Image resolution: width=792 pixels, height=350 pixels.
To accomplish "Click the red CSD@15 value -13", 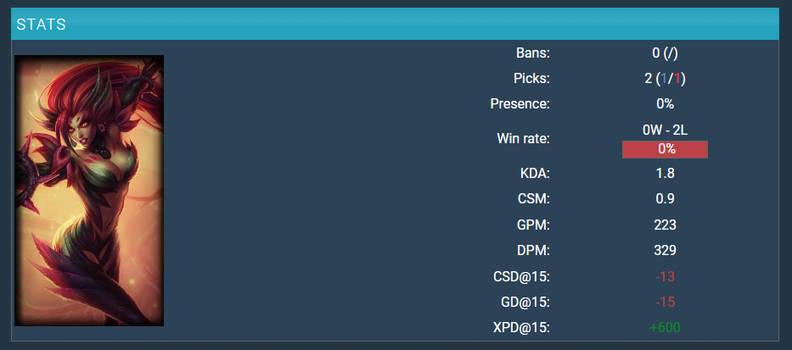I will pos(665,276).
